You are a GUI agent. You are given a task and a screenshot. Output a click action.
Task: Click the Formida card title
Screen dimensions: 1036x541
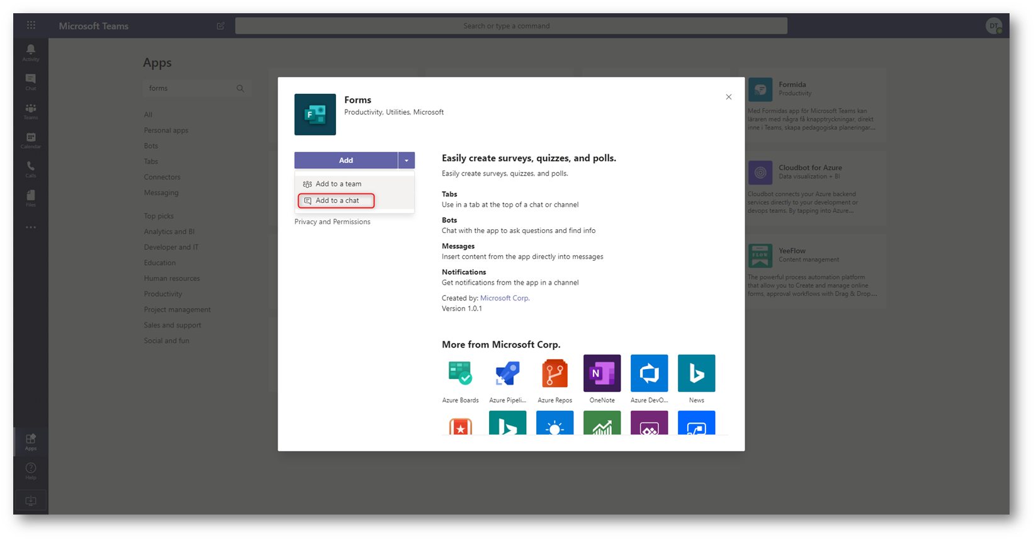(x=792, y=84)
